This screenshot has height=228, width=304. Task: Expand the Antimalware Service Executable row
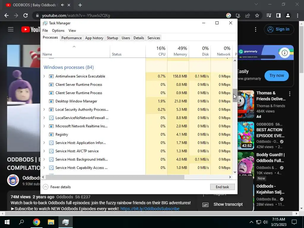point(44,76)
